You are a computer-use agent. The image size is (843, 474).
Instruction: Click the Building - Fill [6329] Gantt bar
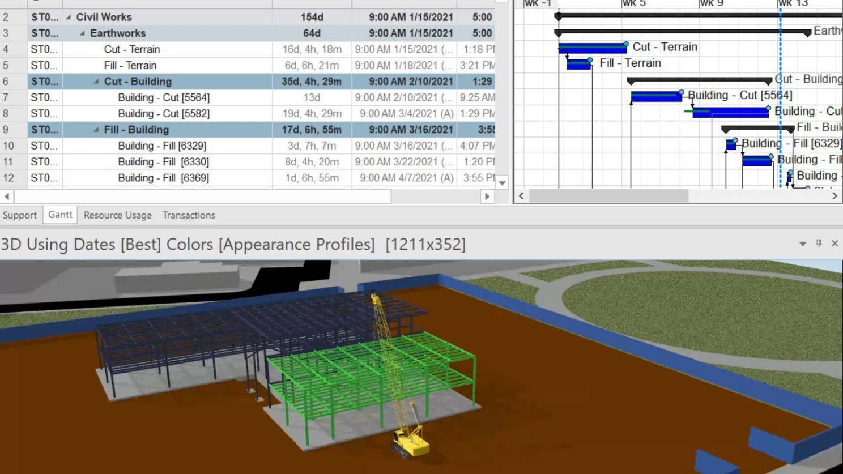[731, 145]
